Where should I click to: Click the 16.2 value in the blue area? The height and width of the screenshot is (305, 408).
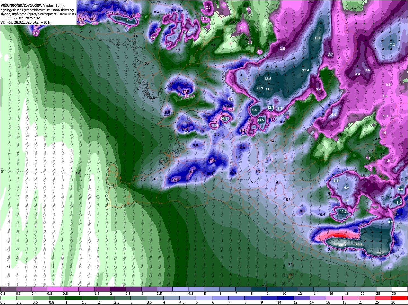coord(175,180)
